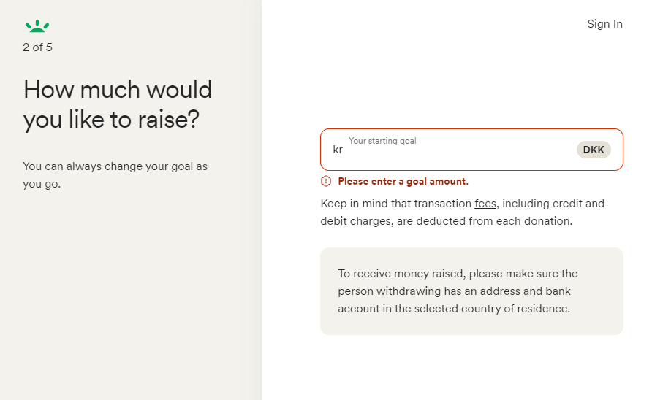Click the red error warning icon
Viewport: 652px width, 400px height.
coord(326,181)
